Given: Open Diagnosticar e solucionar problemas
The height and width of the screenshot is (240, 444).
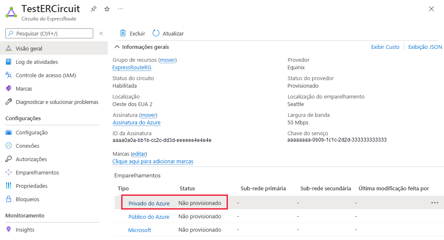Looking at the screenshot, I should point(57,102).
